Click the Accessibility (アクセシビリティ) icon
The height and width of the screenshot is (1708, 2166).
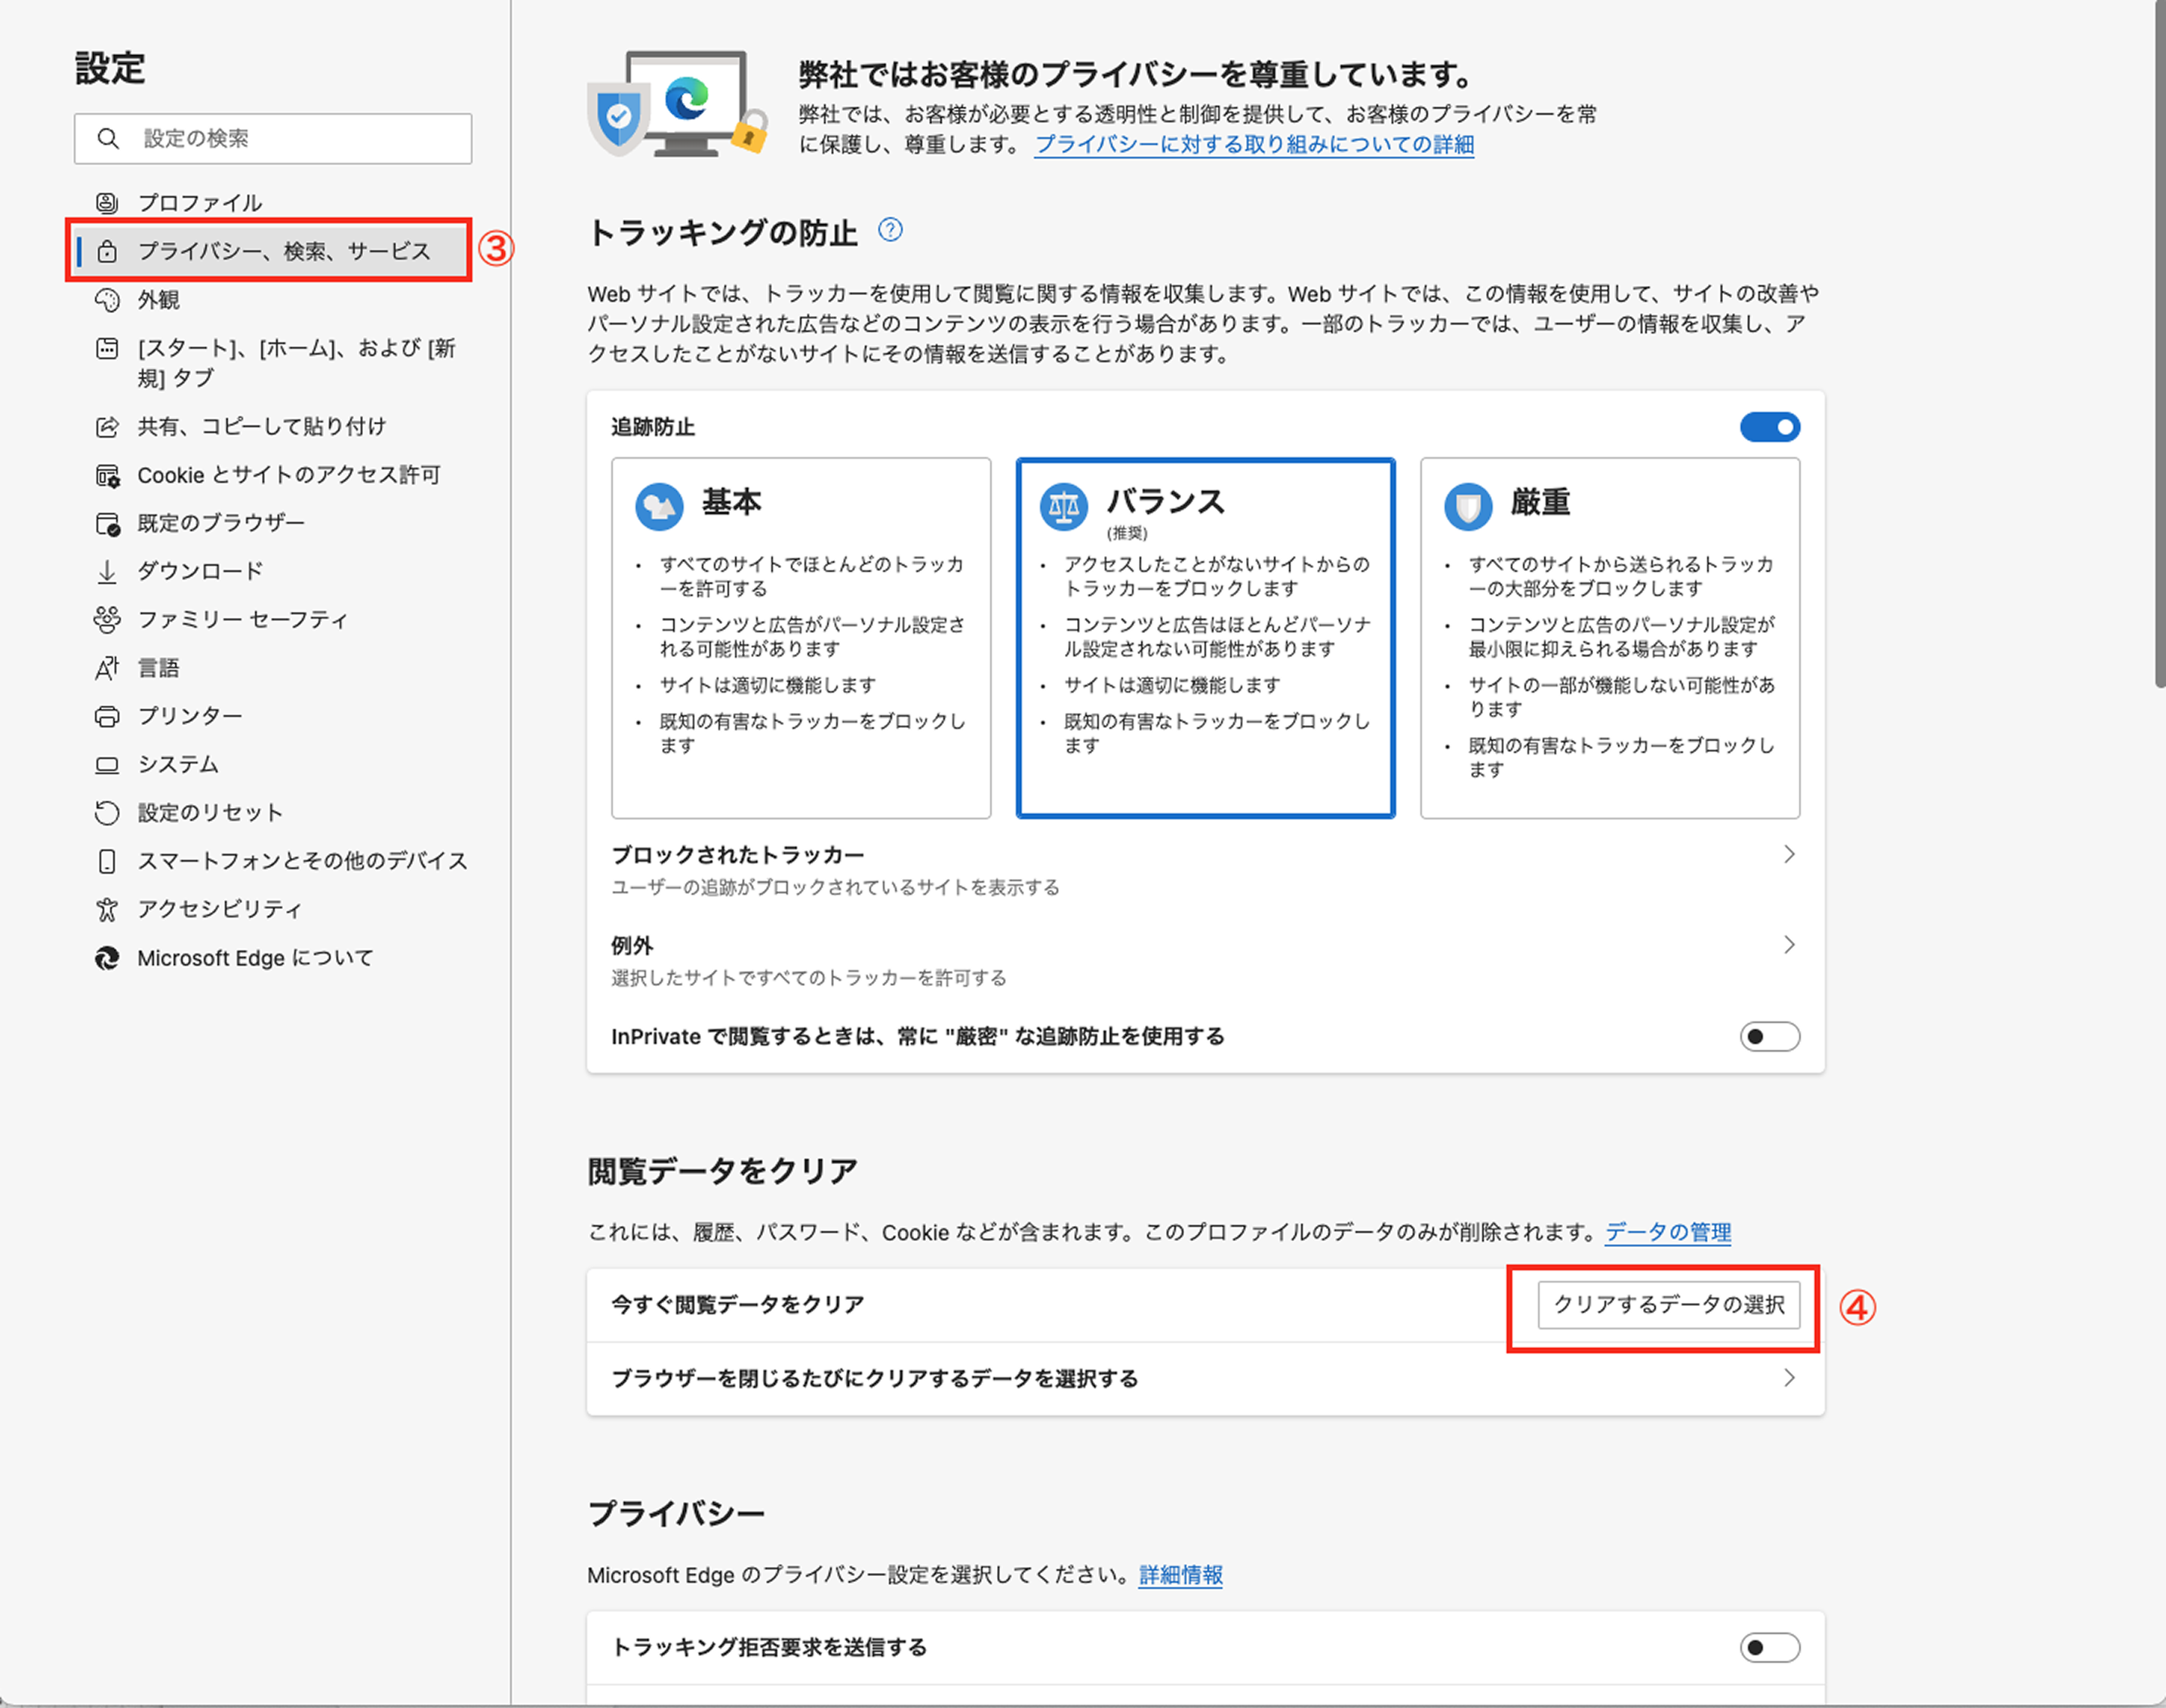pyautogui.click(x=107, y=910)
